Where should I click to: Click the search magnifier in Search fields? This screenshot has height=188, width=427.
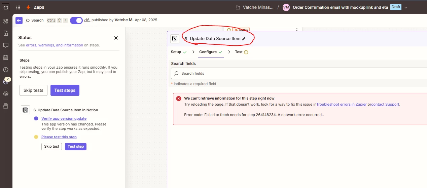tap(177, 73)
